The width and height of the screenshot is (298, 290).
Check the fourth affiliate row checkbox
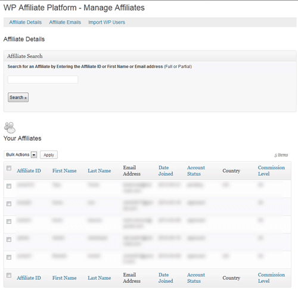pyautogui.click(x=9, y=239)
